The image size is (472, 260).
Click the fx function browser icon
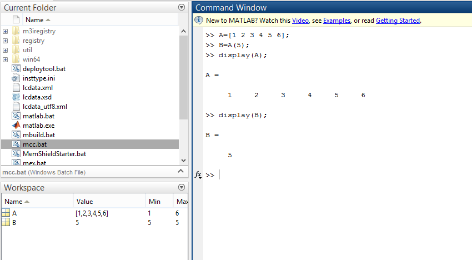pyautogui.click(x=198, y=175)
